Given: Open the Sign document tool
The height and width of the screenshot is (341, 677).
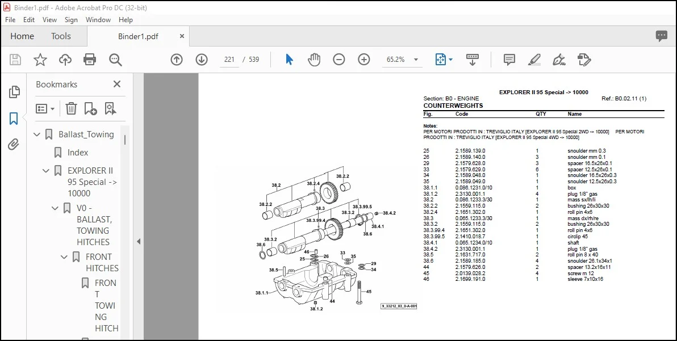Looking at the screenshot, I should click(x=559, y=60).
